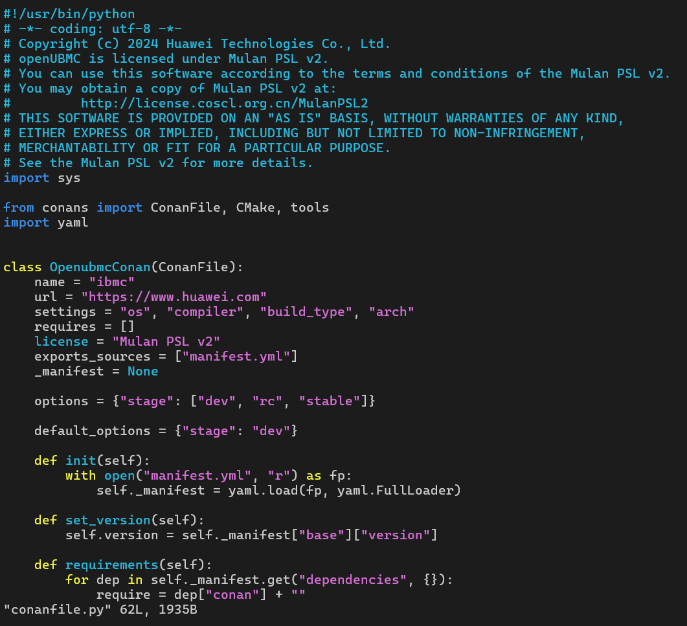Open the MulanPSL2 license URL in comments

click(x=225, y=103)
